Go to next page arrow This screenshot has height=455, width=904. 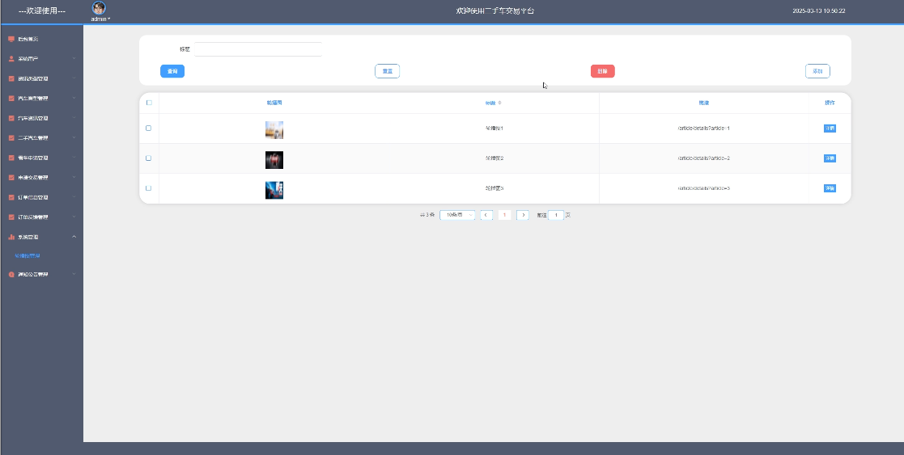(522, 215)
